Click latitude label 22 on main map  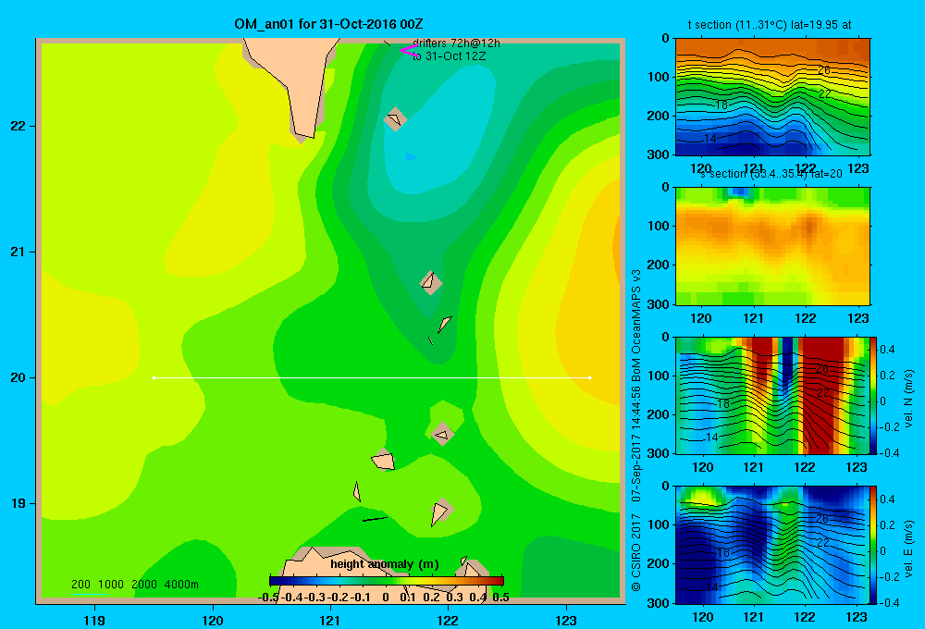(x=18, y=127)
